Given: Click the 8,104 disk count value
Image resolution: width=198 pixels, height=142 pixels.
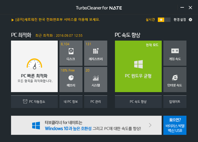Looking at the screenshot, I should [65, 44].
